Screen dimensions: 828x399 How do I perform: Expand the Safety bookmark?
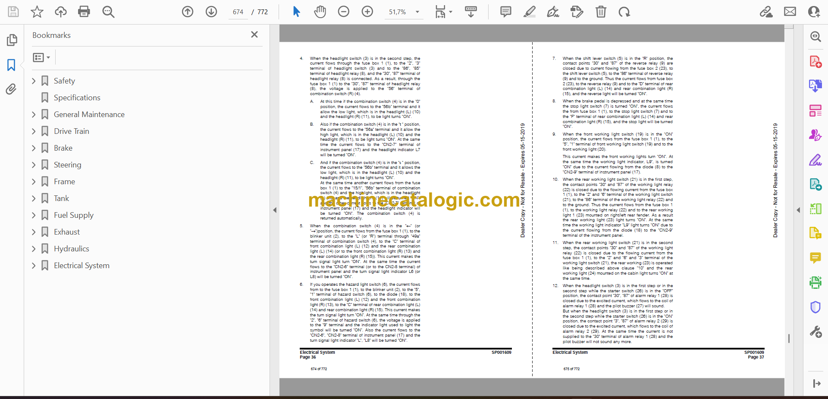pyautogui.click(x=34, y=80)
